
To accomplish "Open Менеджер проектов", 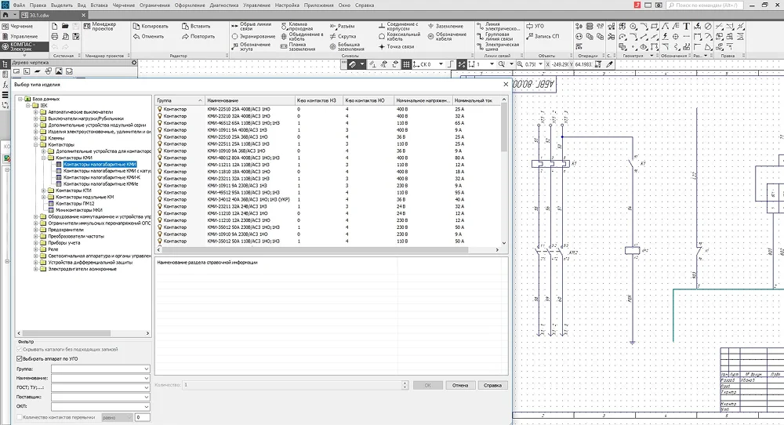I will (x=100, y=27).
